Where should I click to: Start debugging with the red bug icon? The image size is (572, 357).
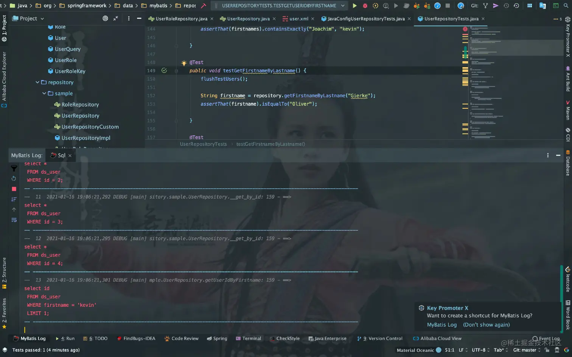pyautogui.click(x=365, y=6)
